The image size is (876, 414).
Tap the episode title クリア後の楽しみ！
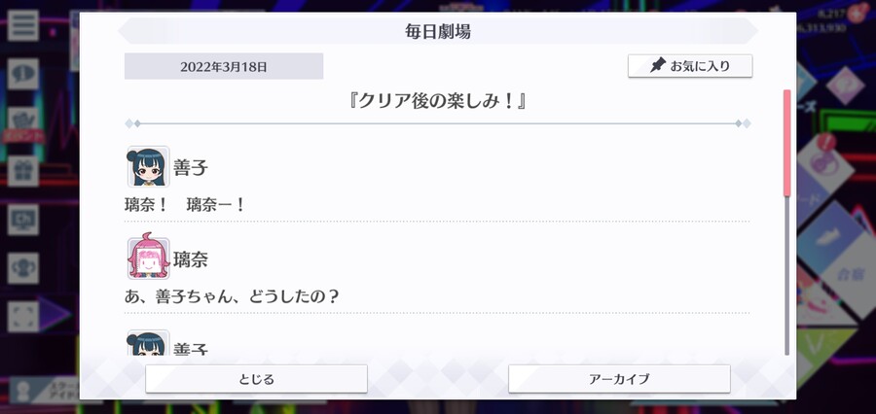click(437, 101)
